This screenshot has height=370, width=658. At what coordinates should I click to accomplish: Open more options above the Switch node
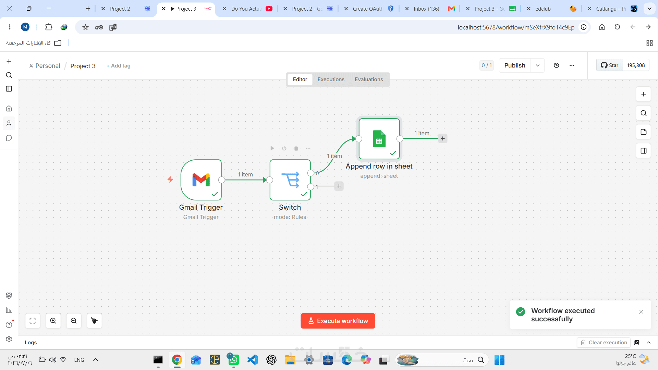(308, 148)
